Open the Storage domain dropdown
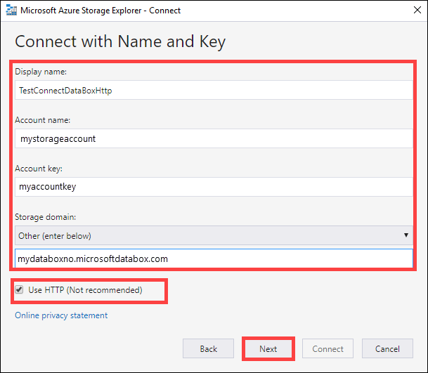The image size is (428, 373). tap(214, 235)
